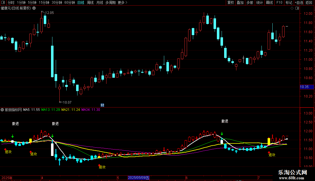Image resolution: width=315 pixels, height=181 pixels.
Task: Click the diamond marker icon above the price axis
Action: pos(292,8)
